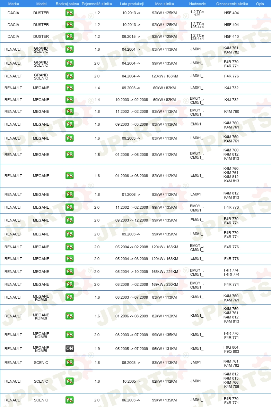Image resolution: width=271 pixels, height=407 pixels.
Task: Click petrol icon for Megane Kombi 83kW / 113KM
Action: [x=69, y=297]
